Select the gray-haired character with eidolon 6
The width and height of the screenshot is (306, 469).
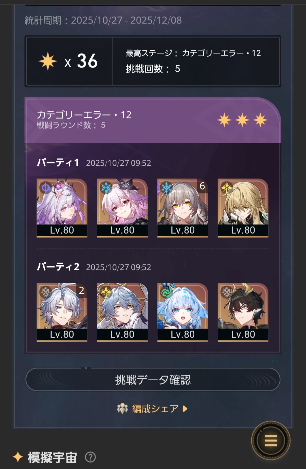point(183,208)
